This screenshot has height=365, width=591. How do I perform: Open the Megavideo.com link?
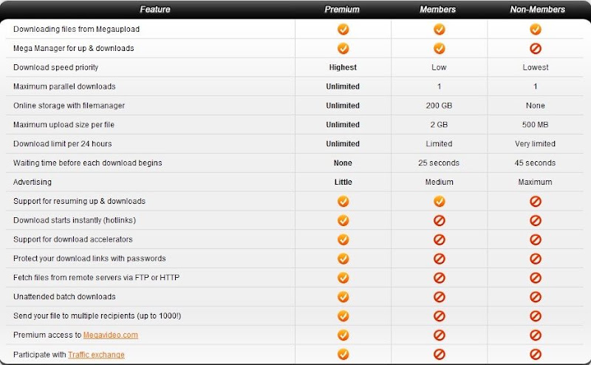point(110,335)
